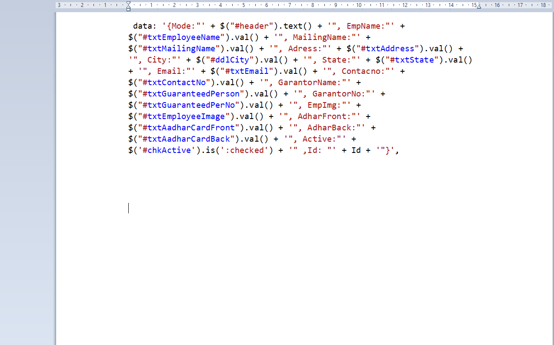The height and width of the screenshot is (345, 554).
Task: Click on the "#txtGuaranteedPerson" selector
Action: (189, 94)
